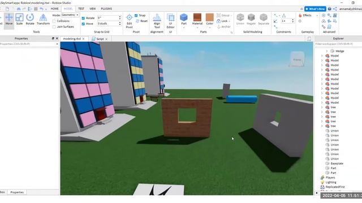
Task: Group the selected objects
Action: [223, 15]
